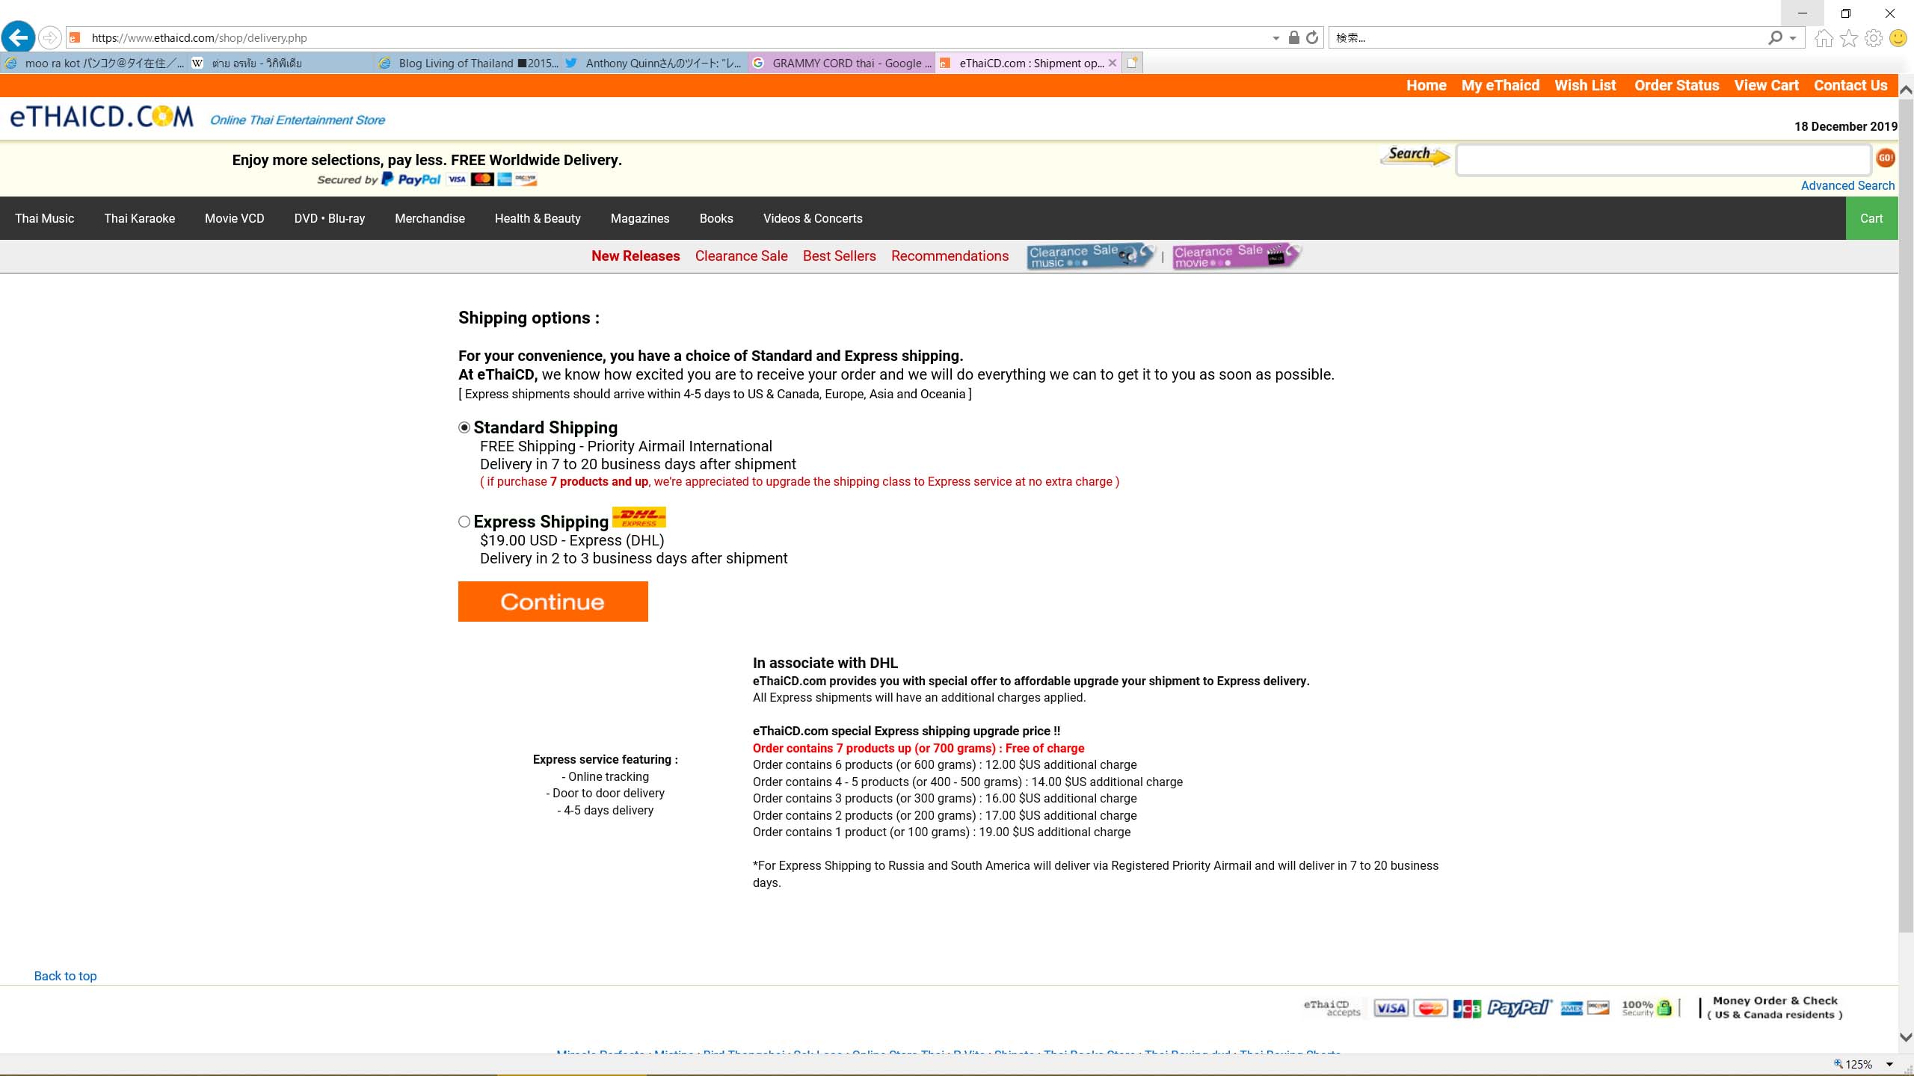Click the Clearance Sale music banner
The image size is (1914, 1076).
click(1091, 256)
